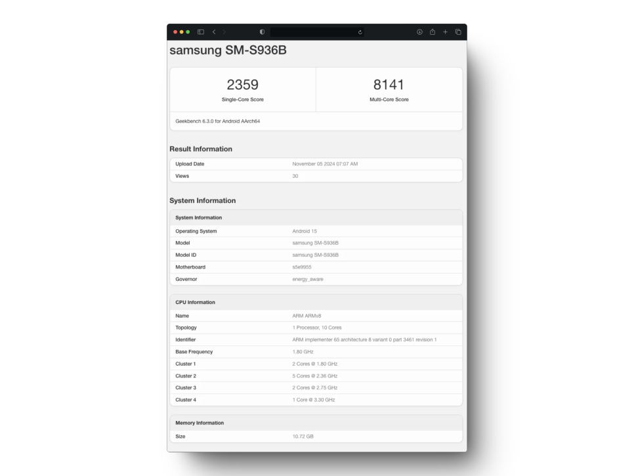
Task: Select Cluster 3 value 2 Cores @ 2.75 GHz
Action: click(315, 388)
